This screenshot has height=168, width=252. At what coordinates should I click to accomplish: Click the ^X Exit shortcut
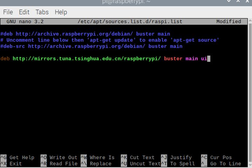(11, 164)
